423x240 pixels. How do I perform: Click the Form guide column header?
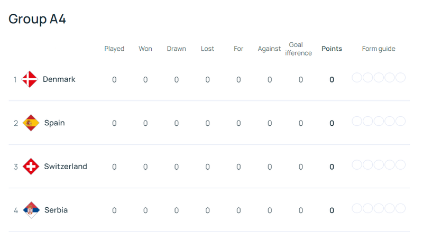(379, 49)
